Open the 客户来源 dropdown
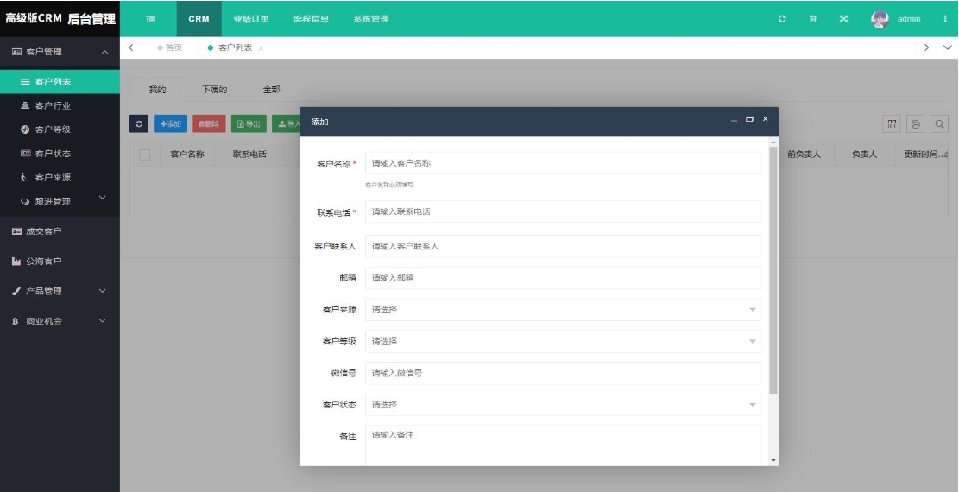The image size is (959, 492). 564,310
